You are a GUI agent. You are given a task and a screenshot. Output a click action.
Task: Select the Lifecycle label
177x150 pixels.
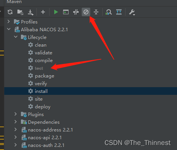37,37
